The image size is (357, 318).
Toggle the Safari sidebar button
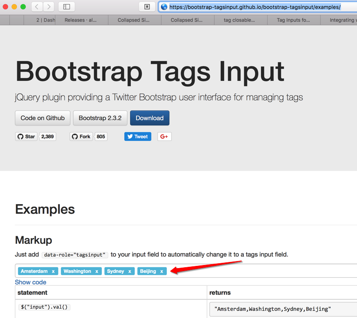point(66,7)
